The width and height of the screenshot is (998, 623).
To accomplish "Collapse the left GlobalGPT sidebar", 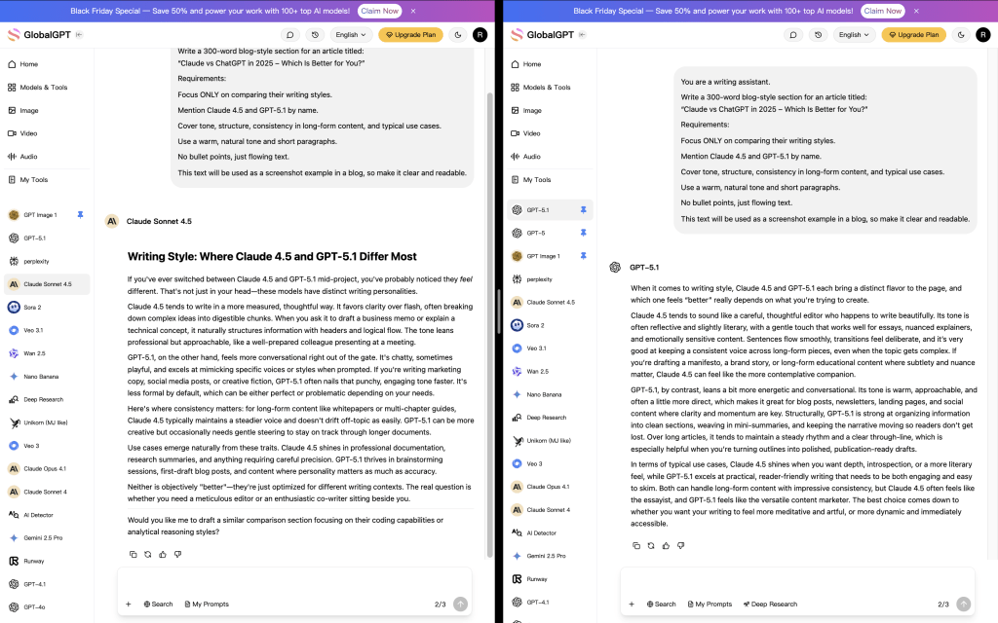I will click(79, 35).
